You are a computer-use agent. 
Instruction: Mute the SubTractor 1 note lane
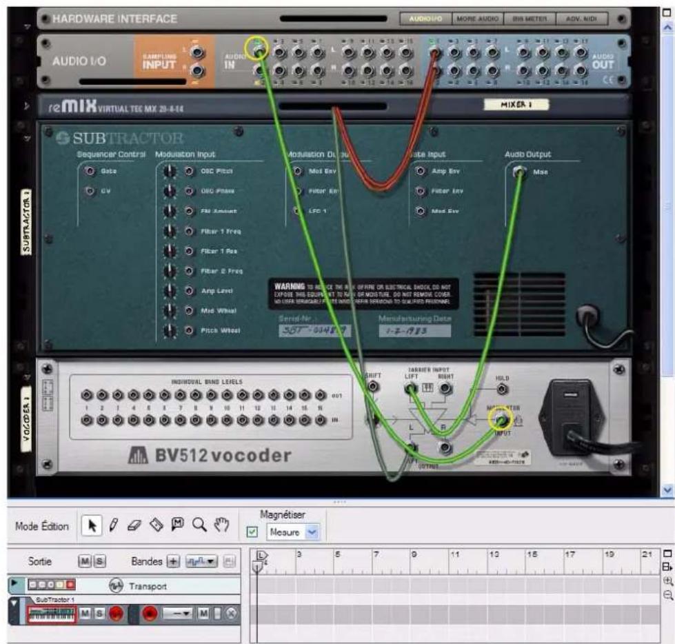(x=203, y=614)
